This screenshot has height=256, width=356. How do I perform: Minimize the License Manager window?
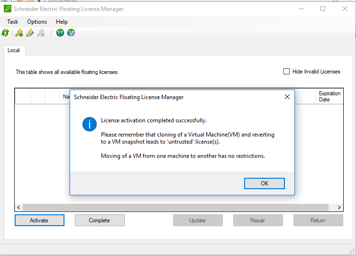301,9
